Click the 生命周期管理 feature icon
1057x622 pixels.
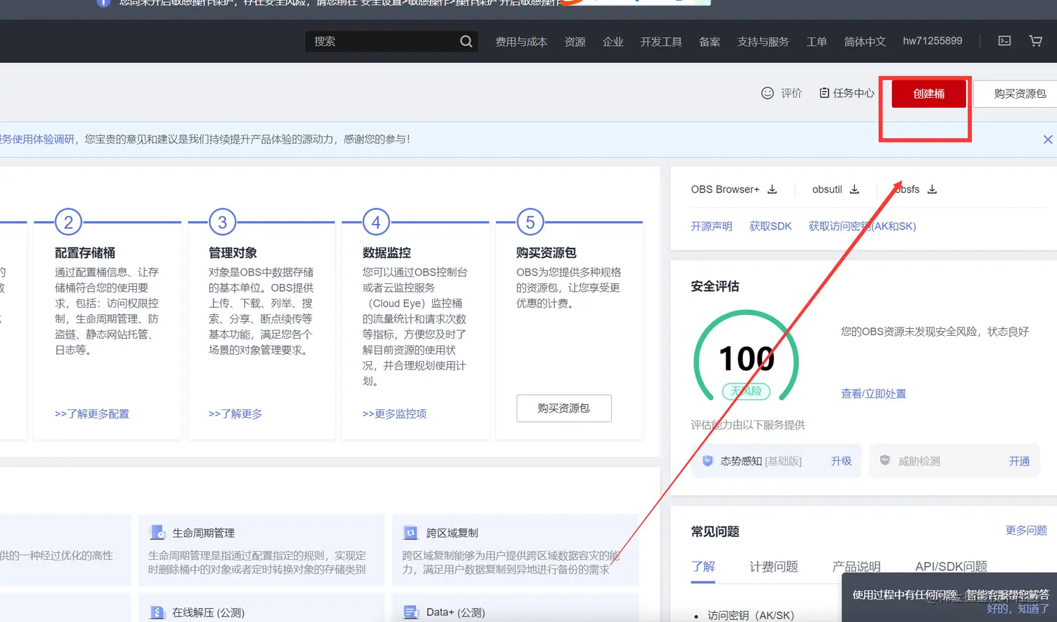157,532
